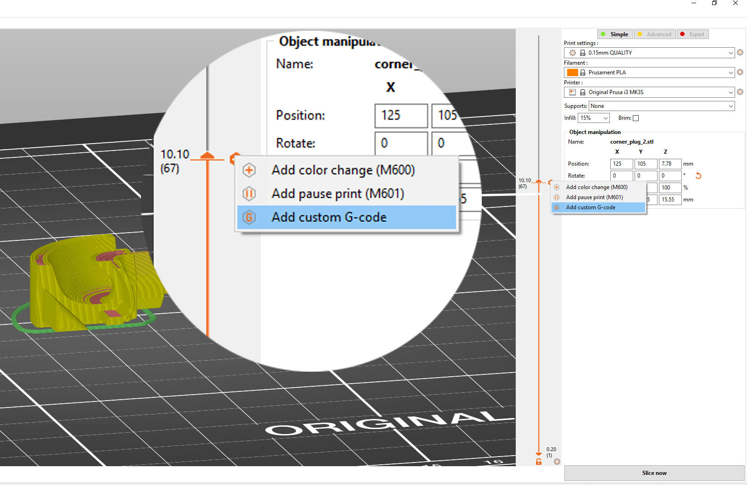
Task: Switch to Expert mode
Action: (693, 34)
